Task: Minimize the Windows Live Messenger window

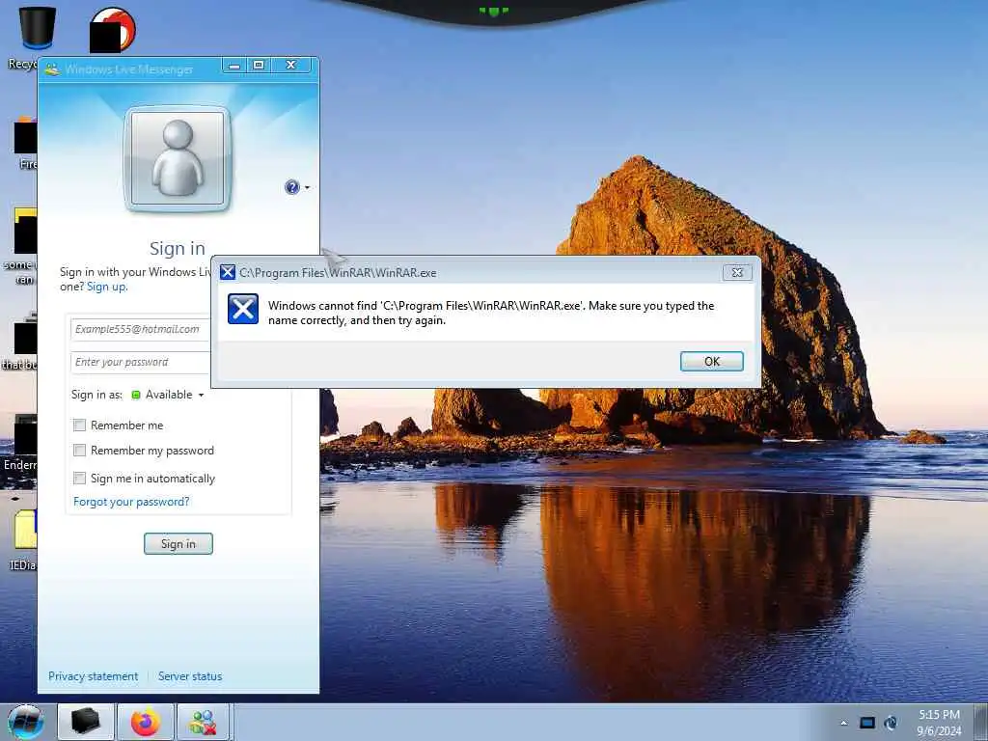Action: click(233, 65)
